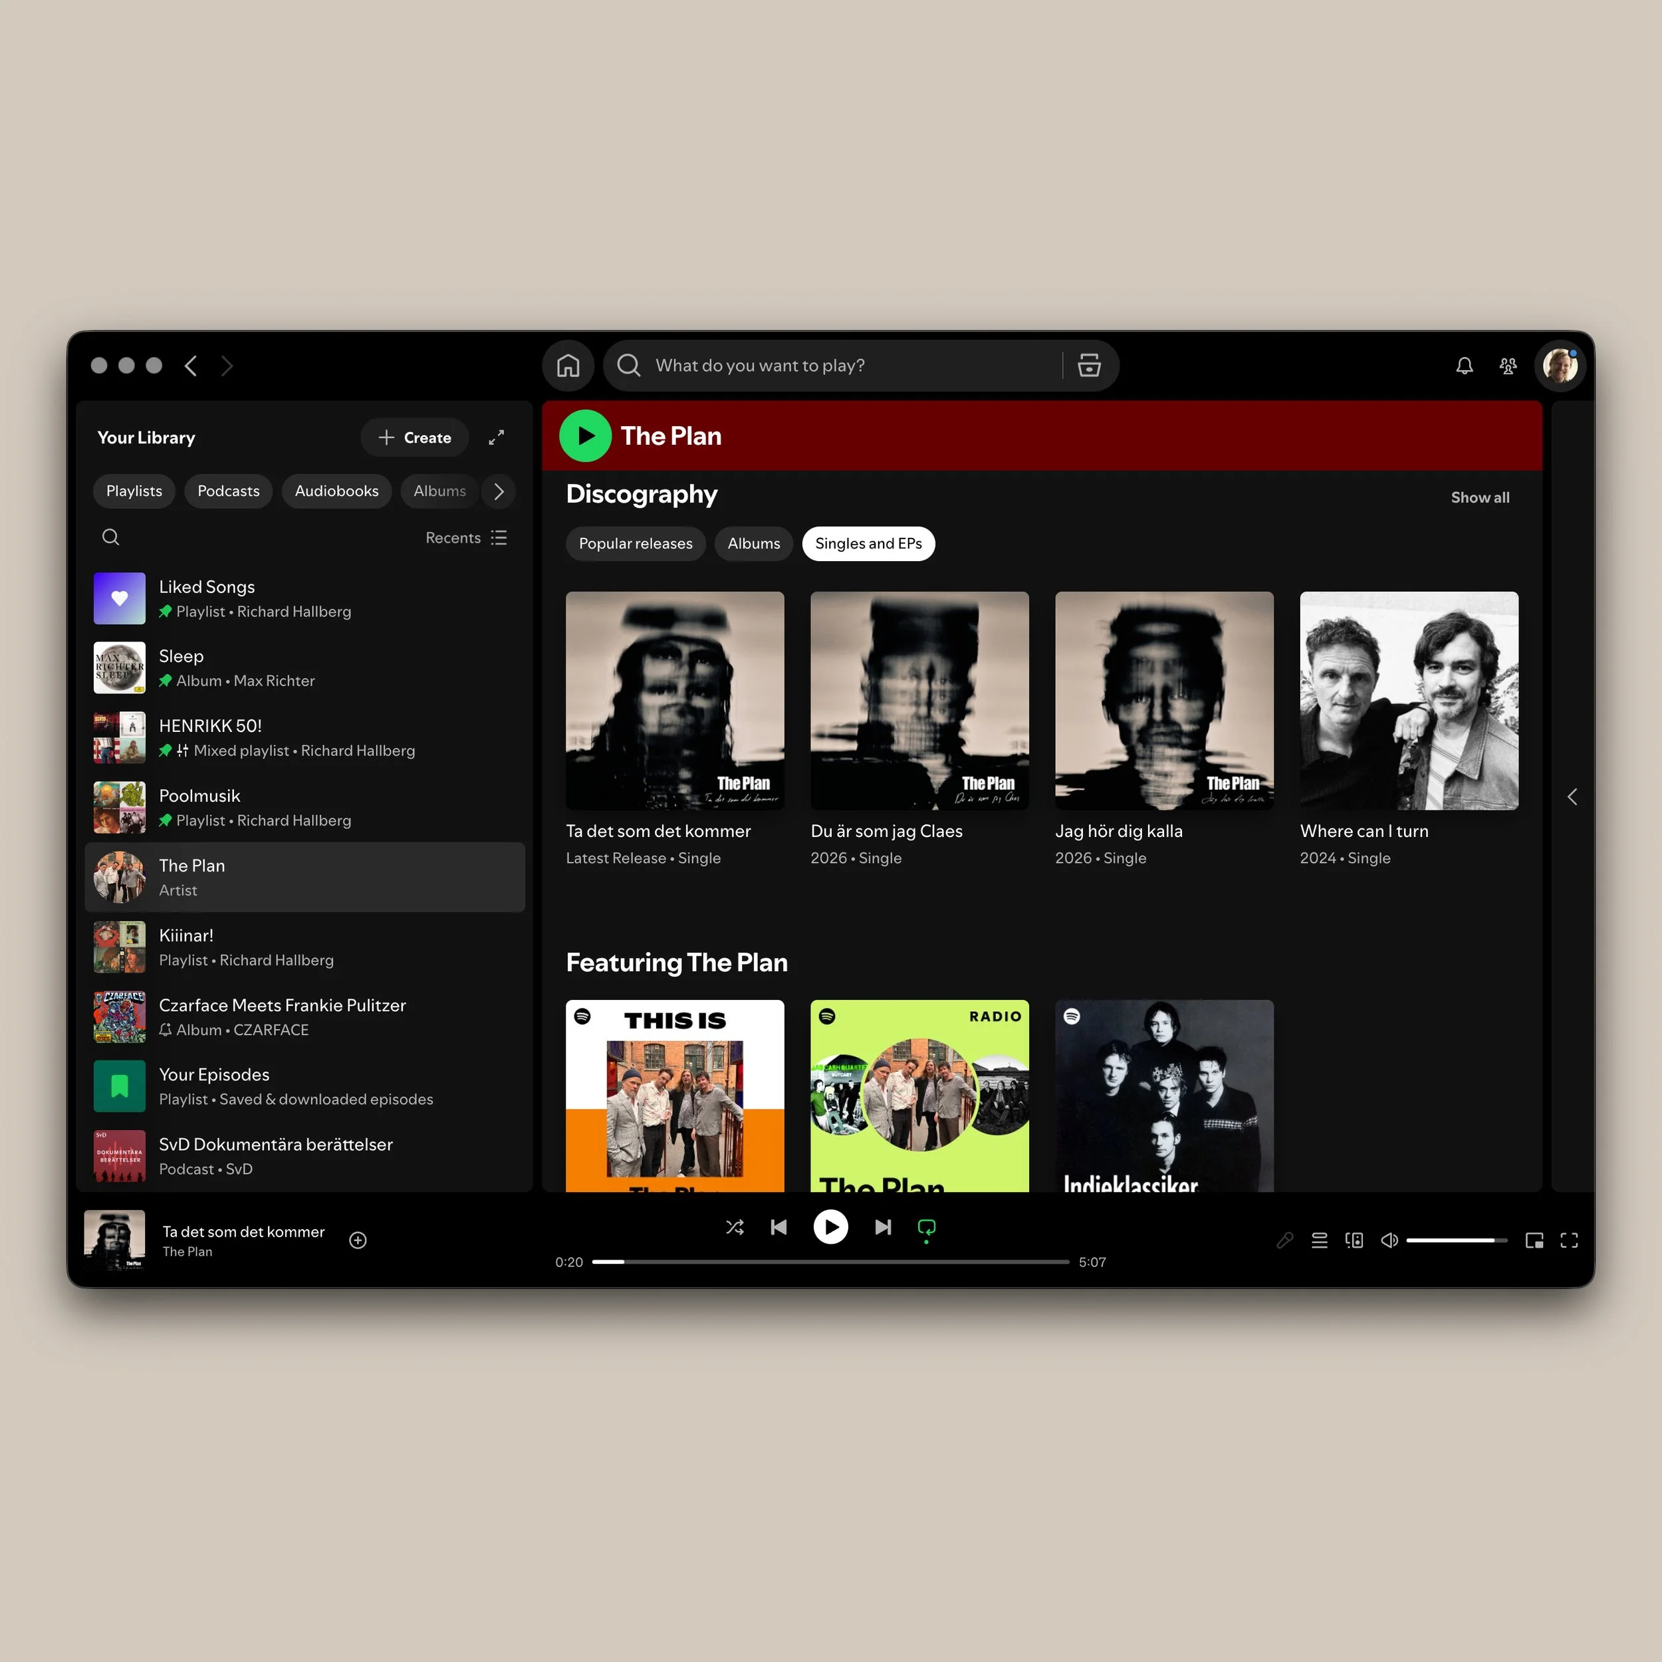Go to Home via the house icon

pos(568,366)
